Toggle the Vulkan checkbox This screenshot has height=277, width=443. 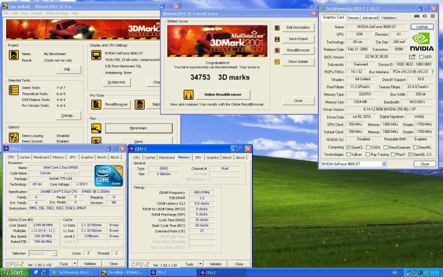(x=348, y=155)
